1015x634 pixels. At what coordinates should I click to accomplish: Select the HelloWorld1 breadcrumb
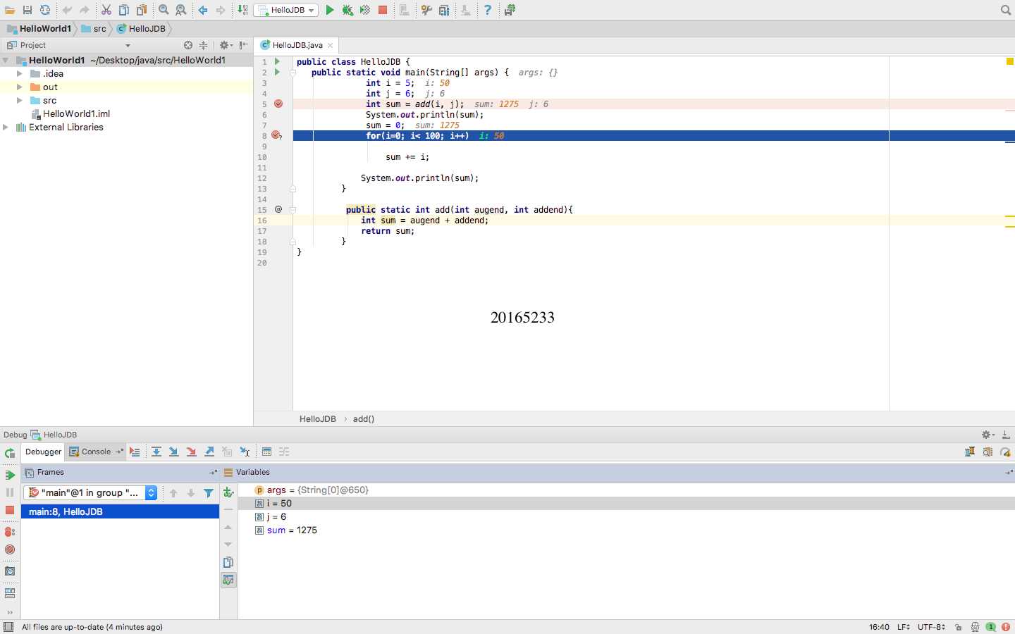point(39,29)
